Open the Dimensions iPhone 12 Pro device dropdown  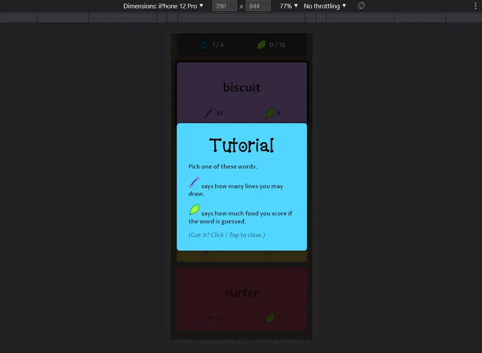[x=163, y=6]
